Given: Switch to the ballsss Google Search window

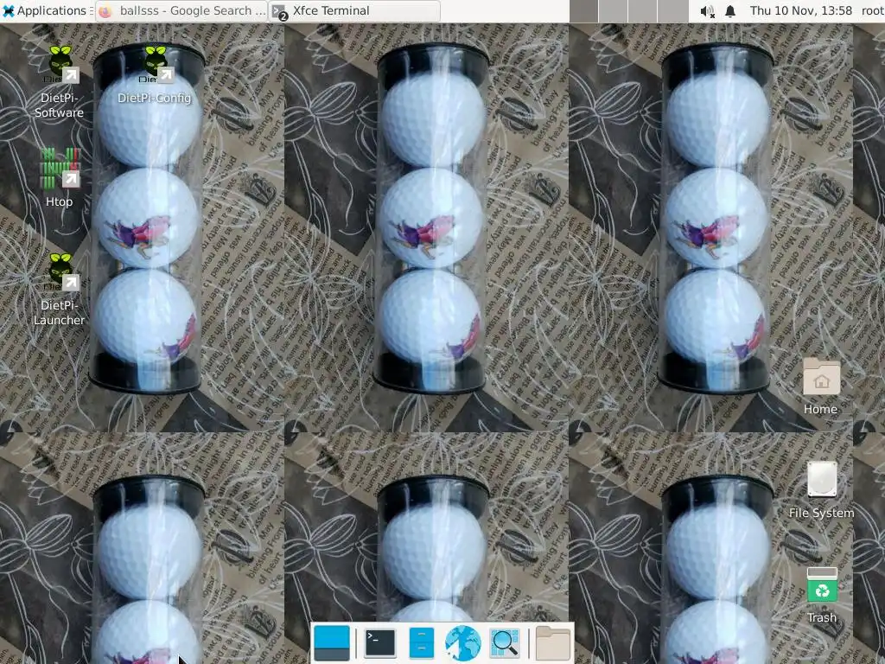Looking at the screenshot, I should click(x=181, y=10).
